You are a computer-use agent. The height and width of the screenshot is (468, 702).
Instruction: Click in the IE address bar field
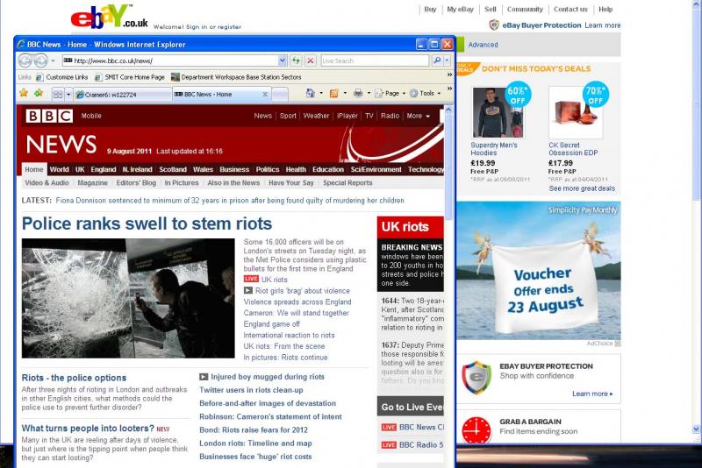(x=170, y=60)
